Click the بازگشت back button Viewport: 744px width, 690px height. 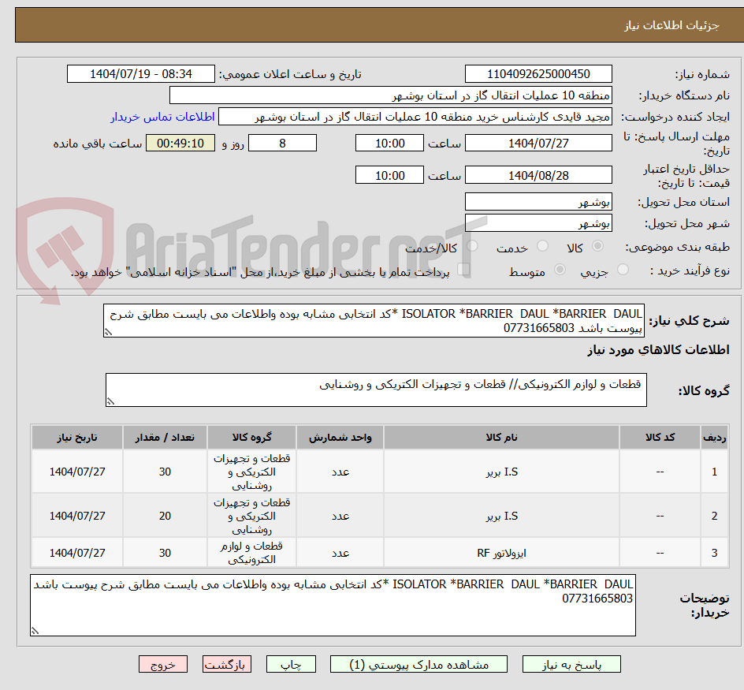click(226, 664)
